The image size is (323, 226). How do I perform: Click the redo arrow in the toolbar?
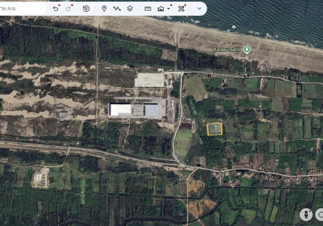click(68, 9)
